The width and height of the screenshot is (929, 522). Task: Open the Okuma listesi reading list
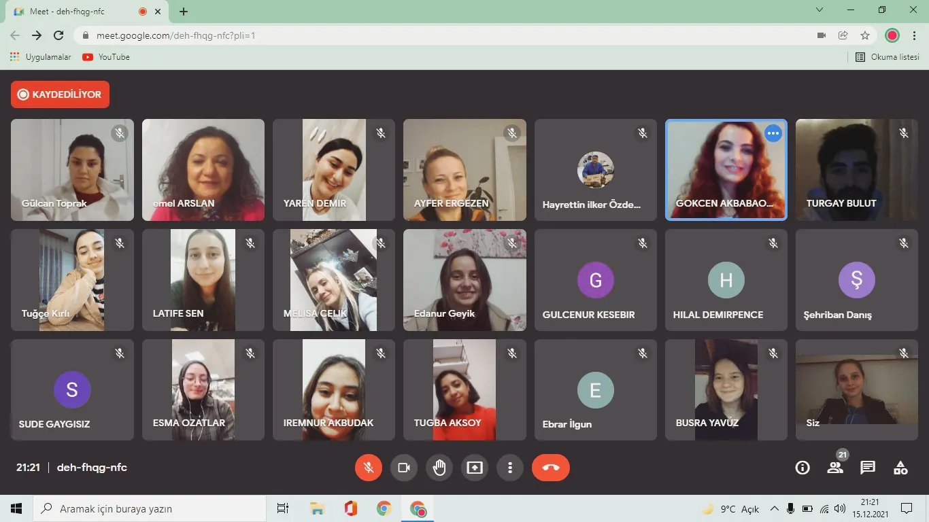888,57
